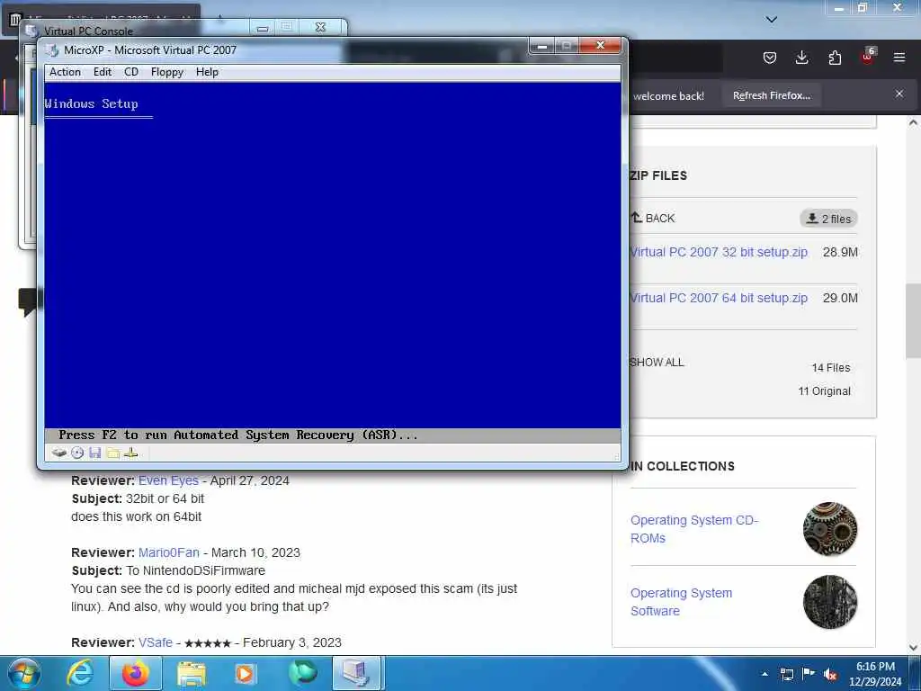Screen dimensions: 921x691
Task: Click the taskbar clock showing 6:16 PM
Action: click(875, 674)
